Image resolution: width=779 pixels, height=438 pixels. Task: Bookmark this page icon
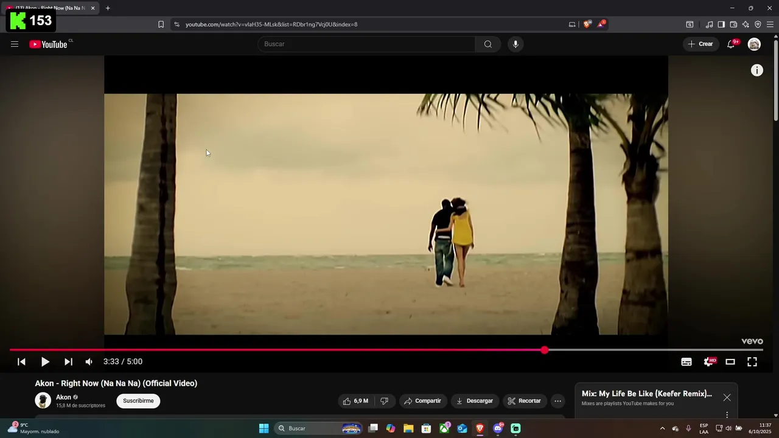click(x=161, y=24)
